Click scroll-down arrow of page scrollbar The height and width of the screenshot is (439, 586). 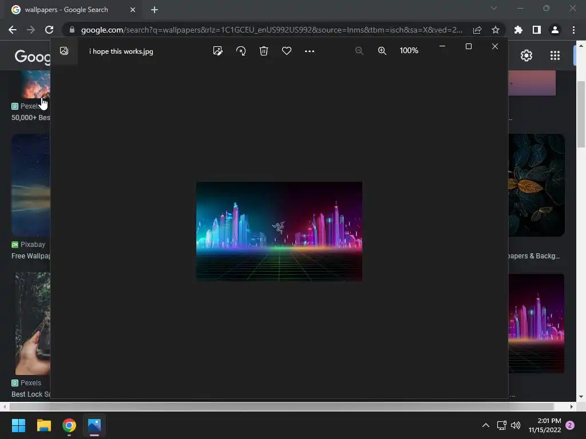click(581, 397)
